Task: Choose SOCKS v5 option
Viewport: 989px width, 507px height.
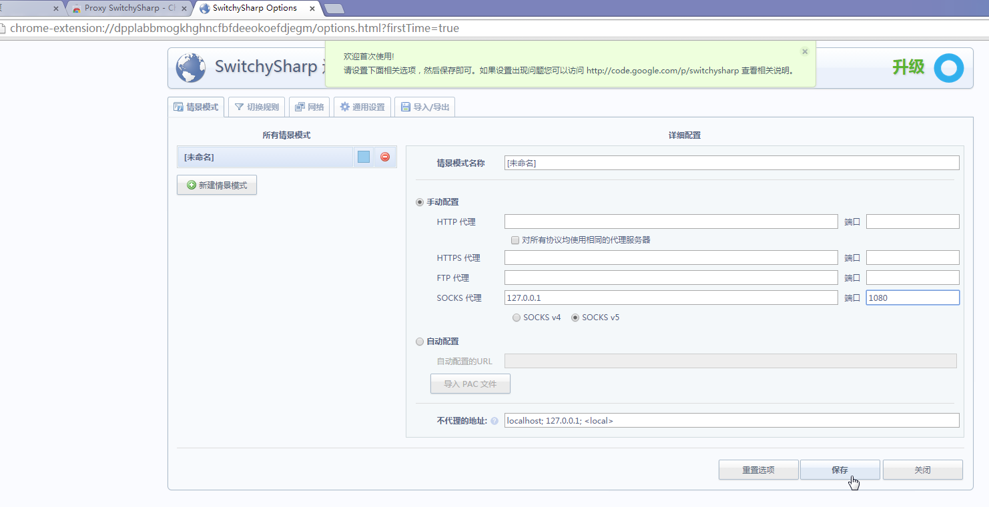Action: [x=575, y=318]
